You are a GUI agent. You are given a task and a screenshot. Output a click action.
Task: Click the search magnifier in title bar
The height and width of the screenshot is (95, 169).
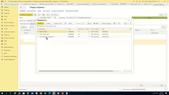point(143,1)
